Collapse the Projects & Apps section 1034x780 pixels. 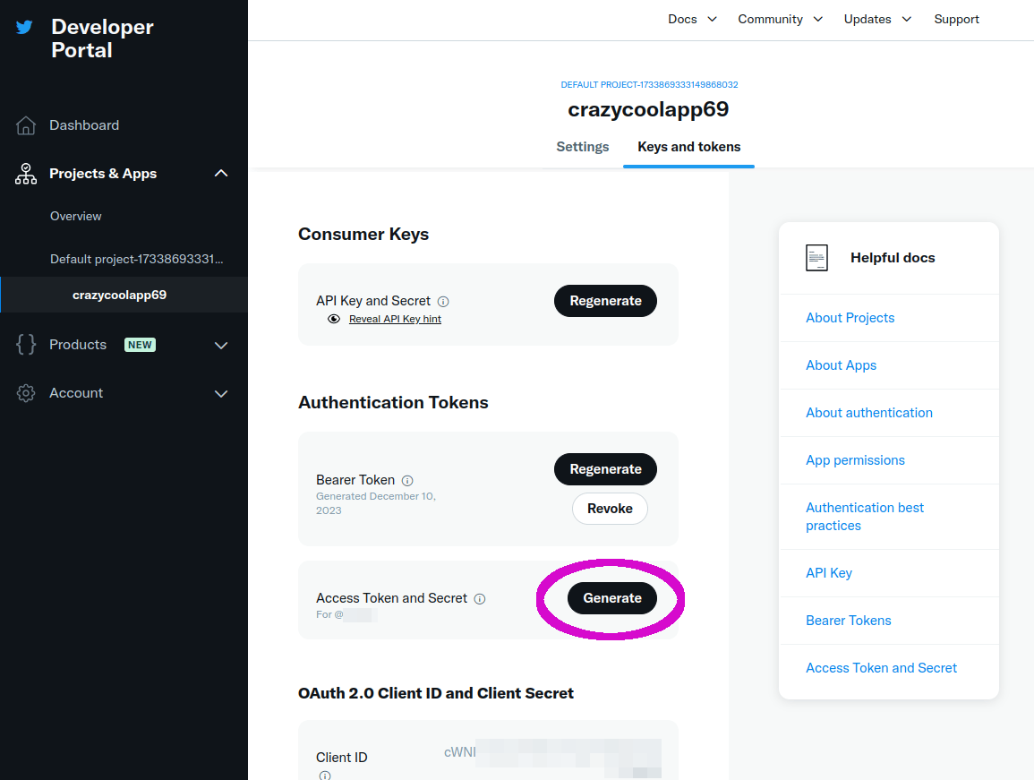tap(221, 174)
